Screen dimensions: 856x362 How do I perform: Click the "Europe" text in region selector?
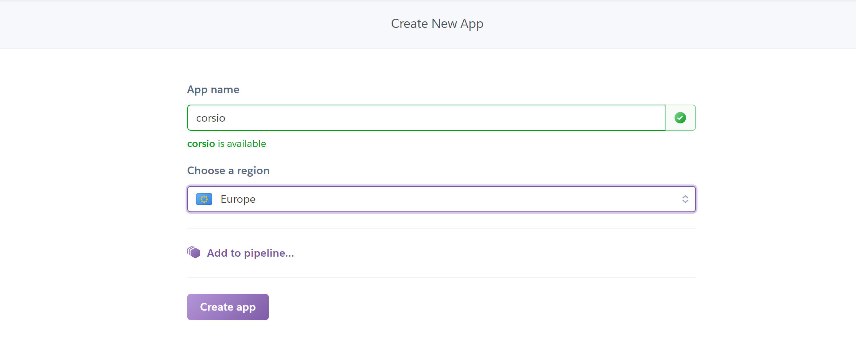238,199
